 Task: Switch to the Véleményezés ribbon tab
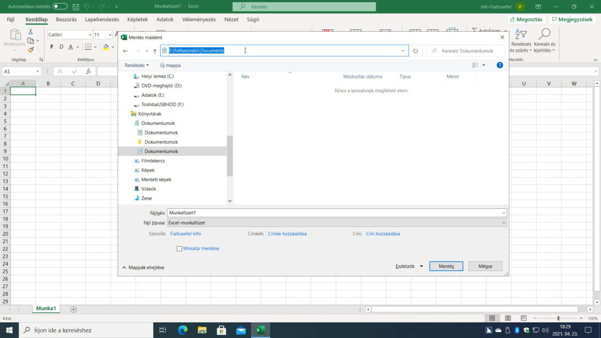(x=198, y=19)
